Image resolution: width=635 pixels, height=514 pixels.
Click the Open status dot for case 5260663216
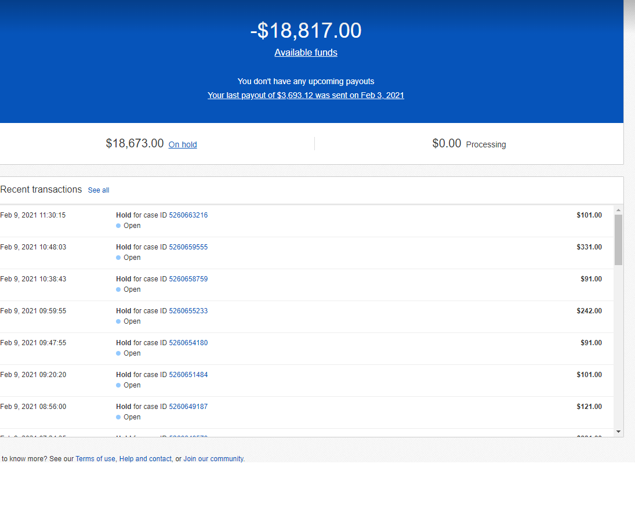point(118,226)
